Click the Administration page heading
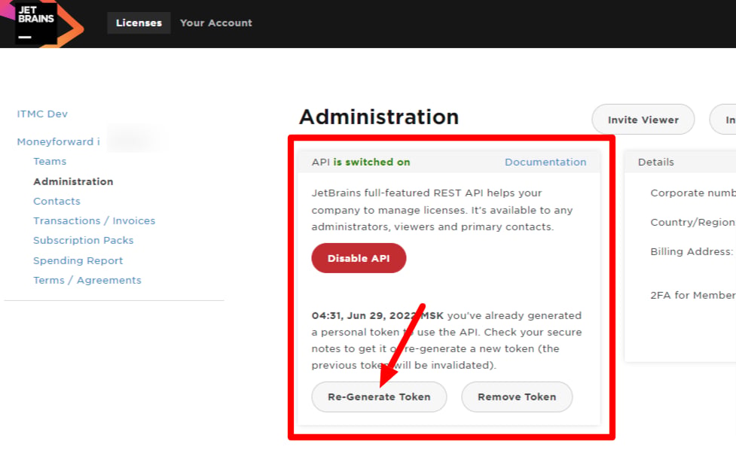This screenshot has height=450, width=736. tap(379, 117)
